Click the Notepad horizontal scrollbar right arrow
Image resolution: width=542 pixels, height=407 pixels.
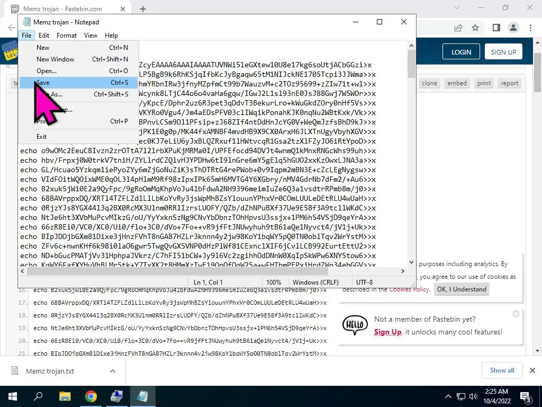[402, 271]
